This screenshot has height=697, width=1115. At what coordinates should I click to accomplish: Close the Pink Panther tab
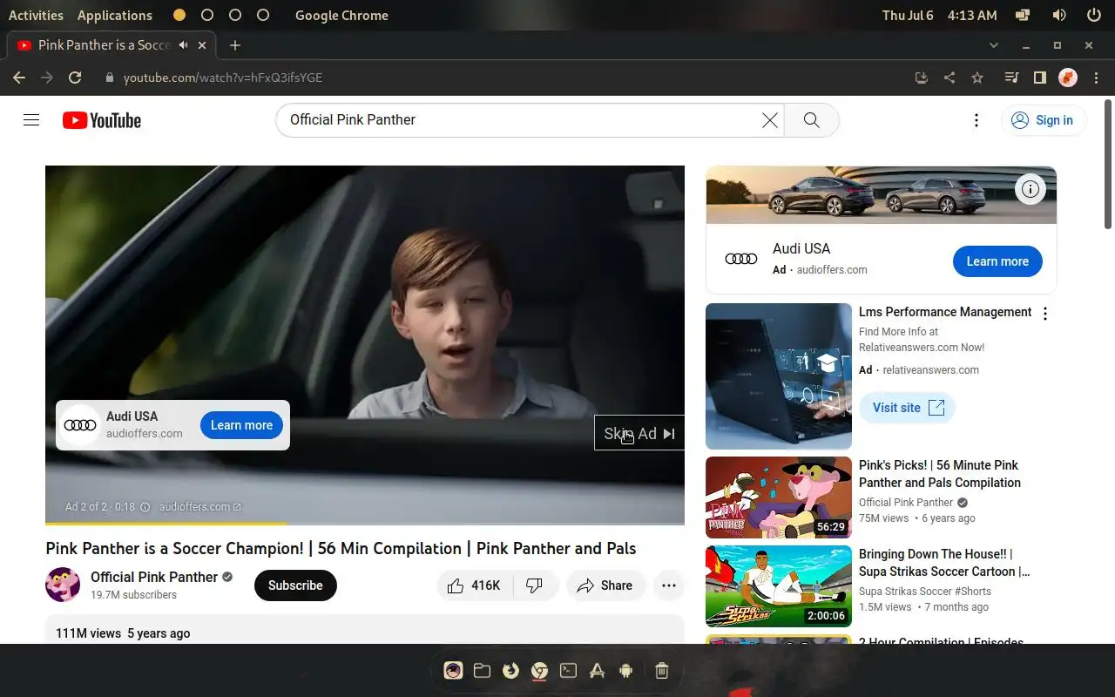[203, 44]
